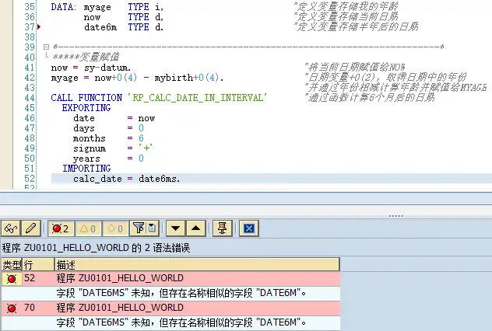Screen dimensions: 492x331
Task: Click the EXPORTING keyword on line 45
Action: tap(86, 108)
